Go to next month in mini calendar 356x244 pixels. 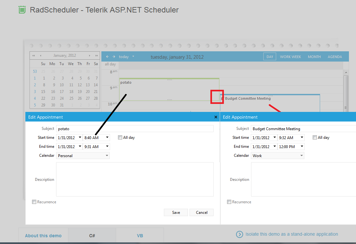coord(89,55)
